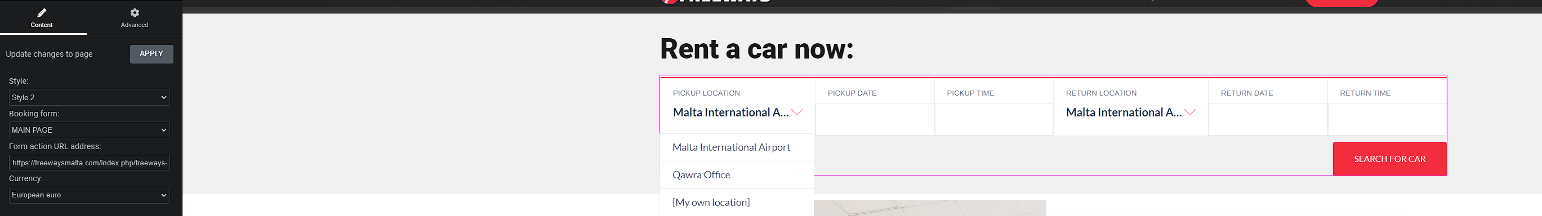
Task: Click the Advanced gear icon
Action: coord(135,12)
